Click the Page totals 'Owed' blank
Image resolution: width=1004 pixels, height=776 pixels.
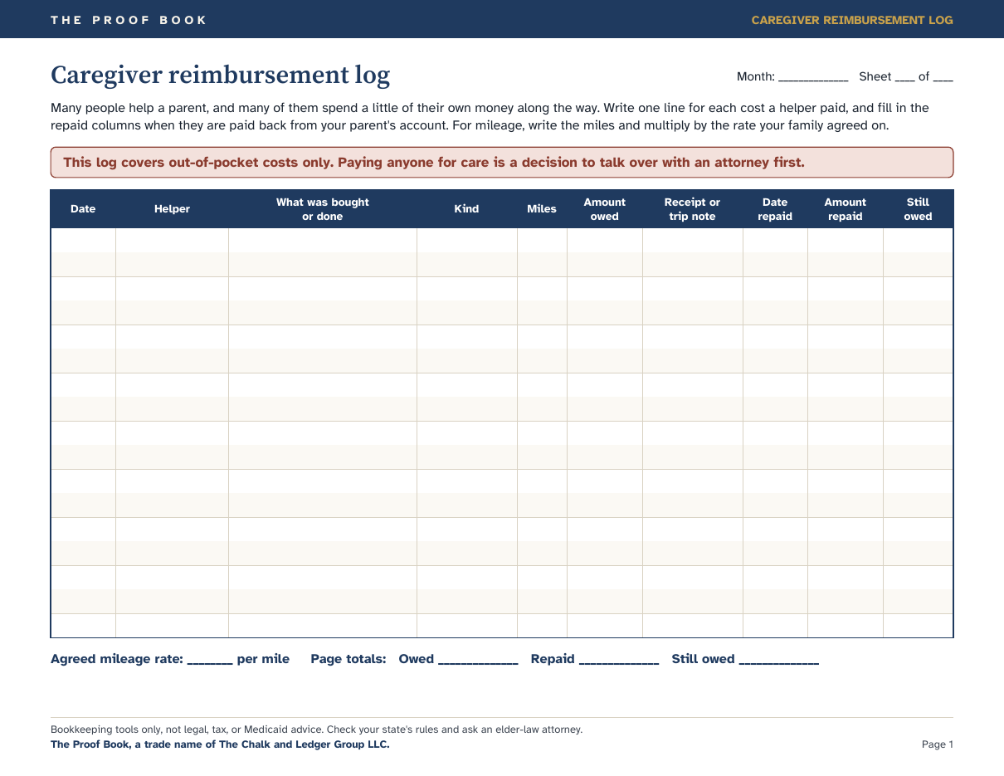pos(478,661)
